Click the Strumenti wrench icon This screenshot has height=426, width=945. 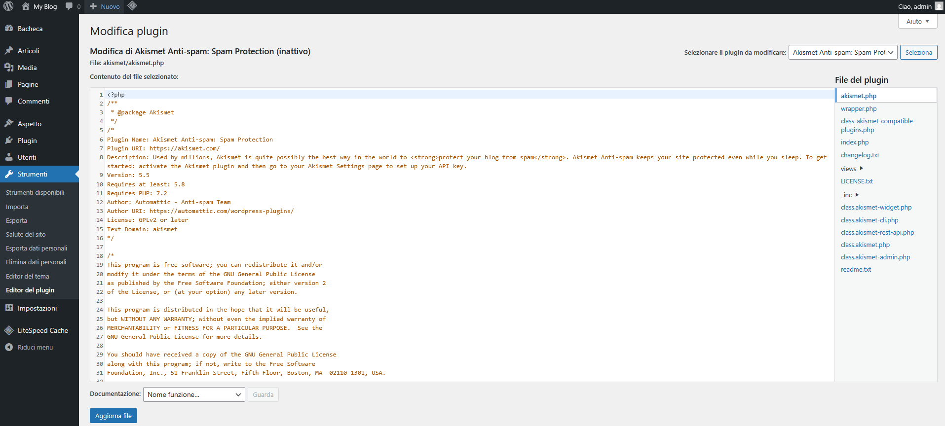[x=9, y=174]
